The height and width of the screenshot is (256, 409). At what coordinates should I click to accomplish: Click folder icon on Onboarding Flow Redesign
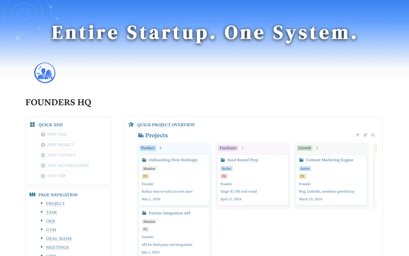point(144,160)
